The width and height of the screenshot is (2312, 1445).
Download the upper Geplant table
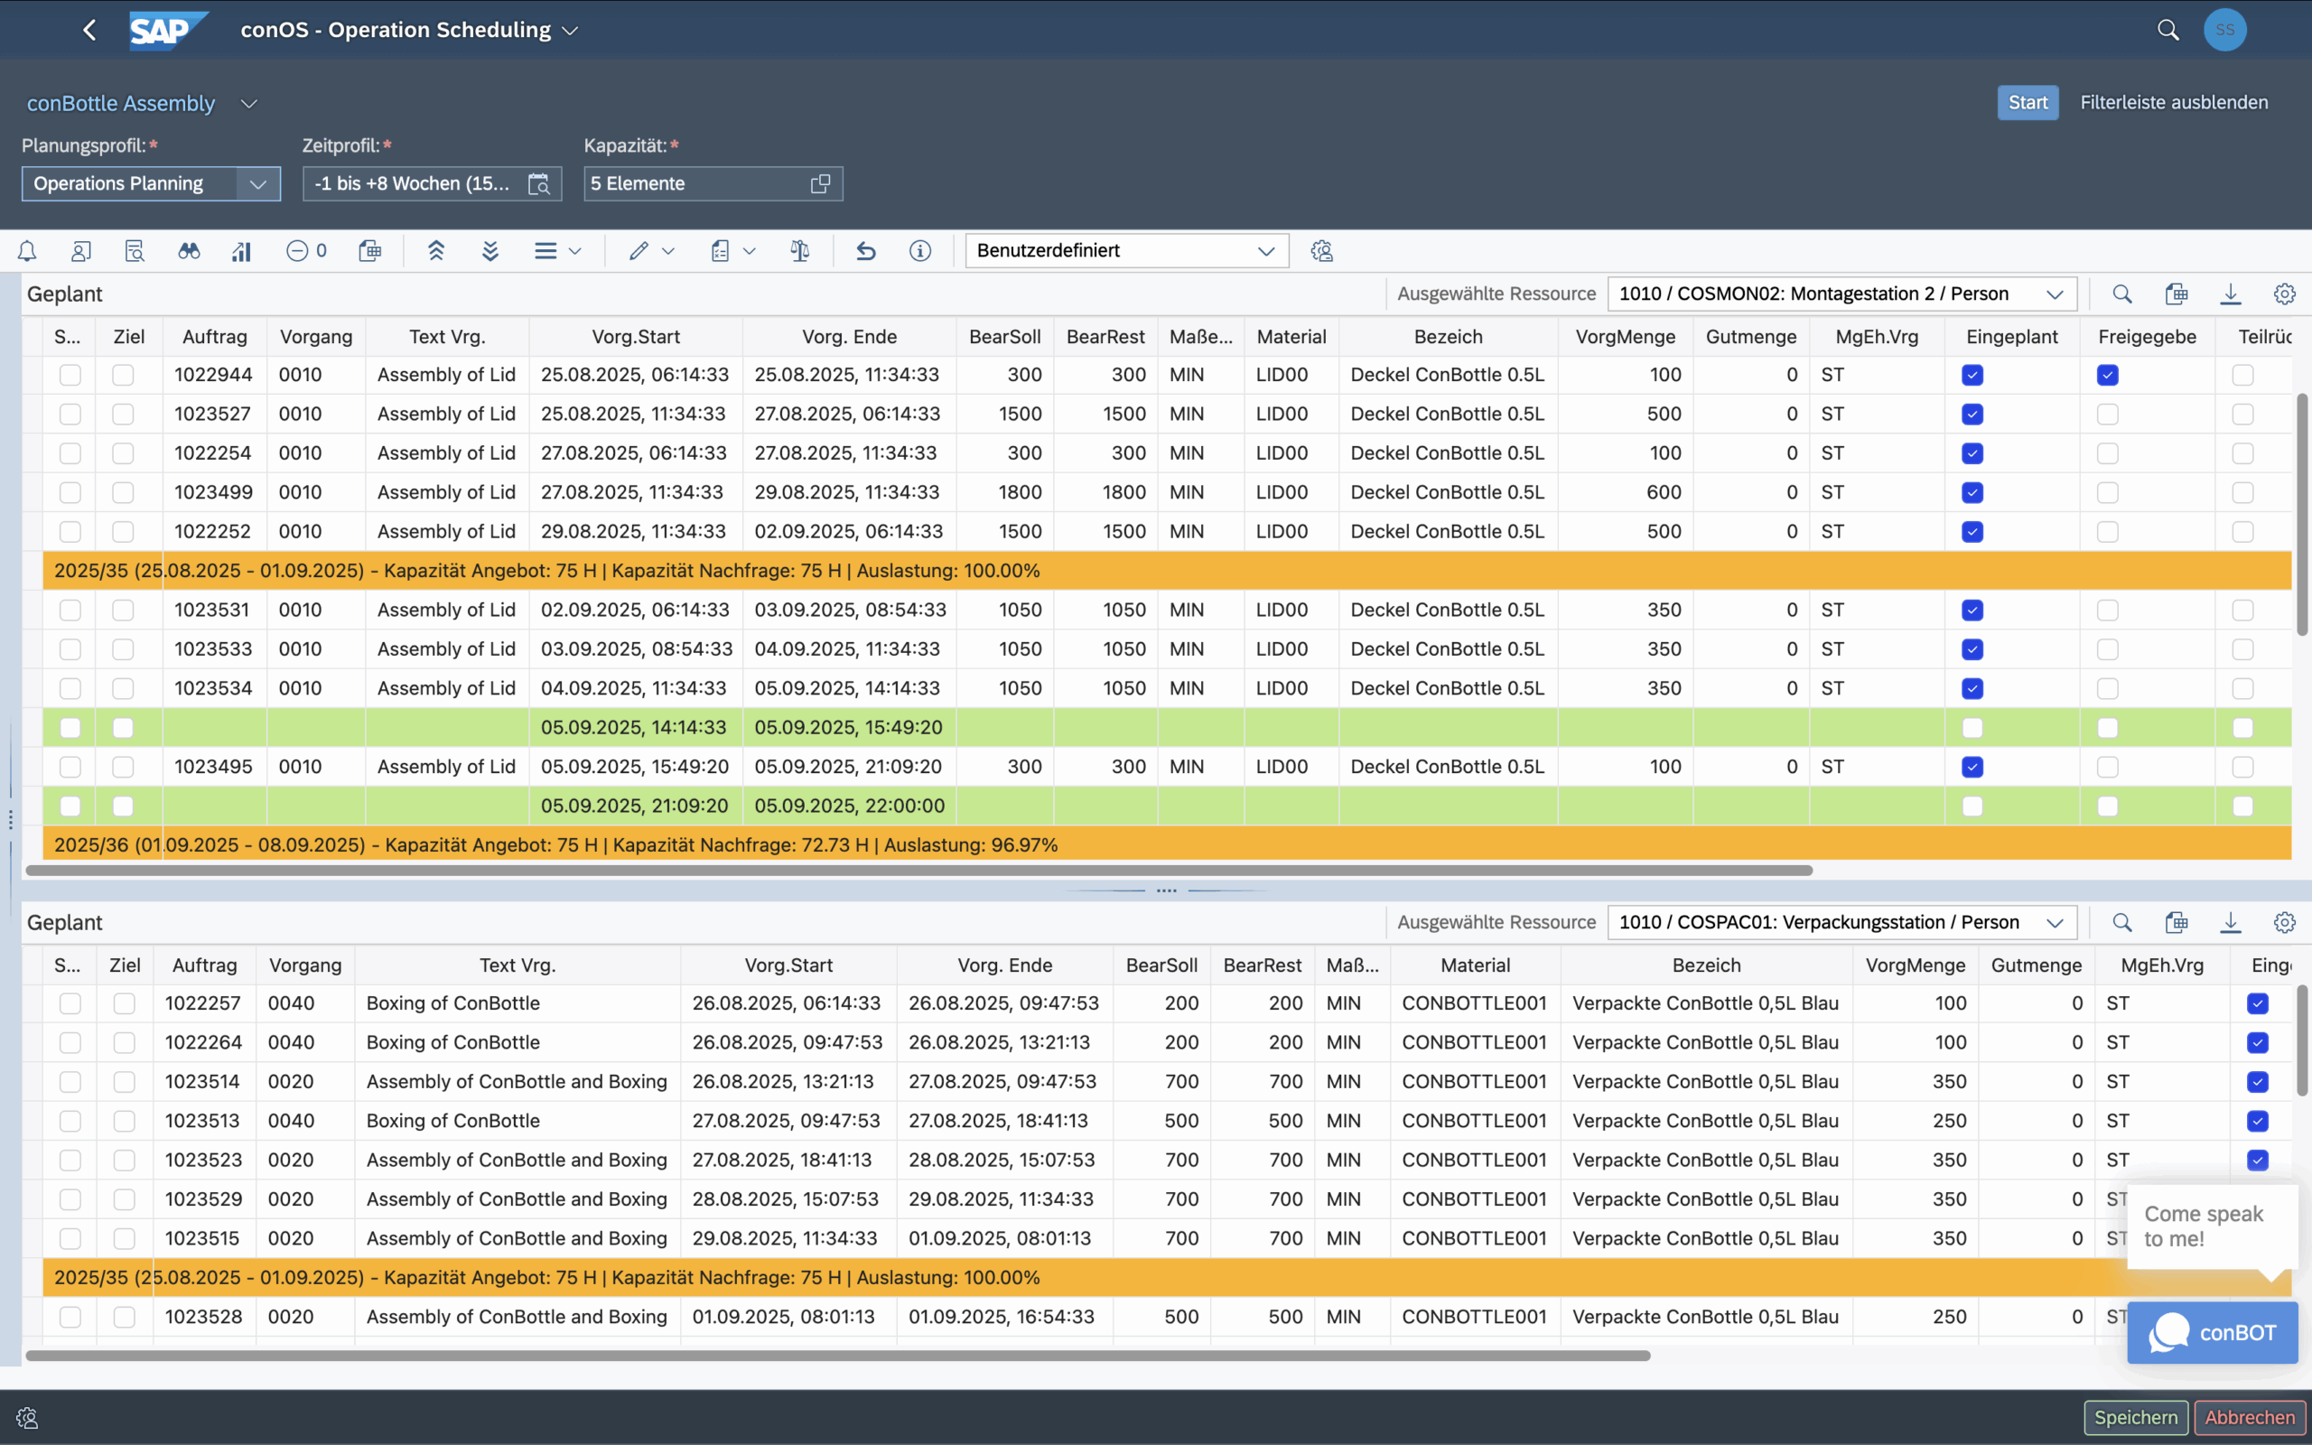(2230, 294)
